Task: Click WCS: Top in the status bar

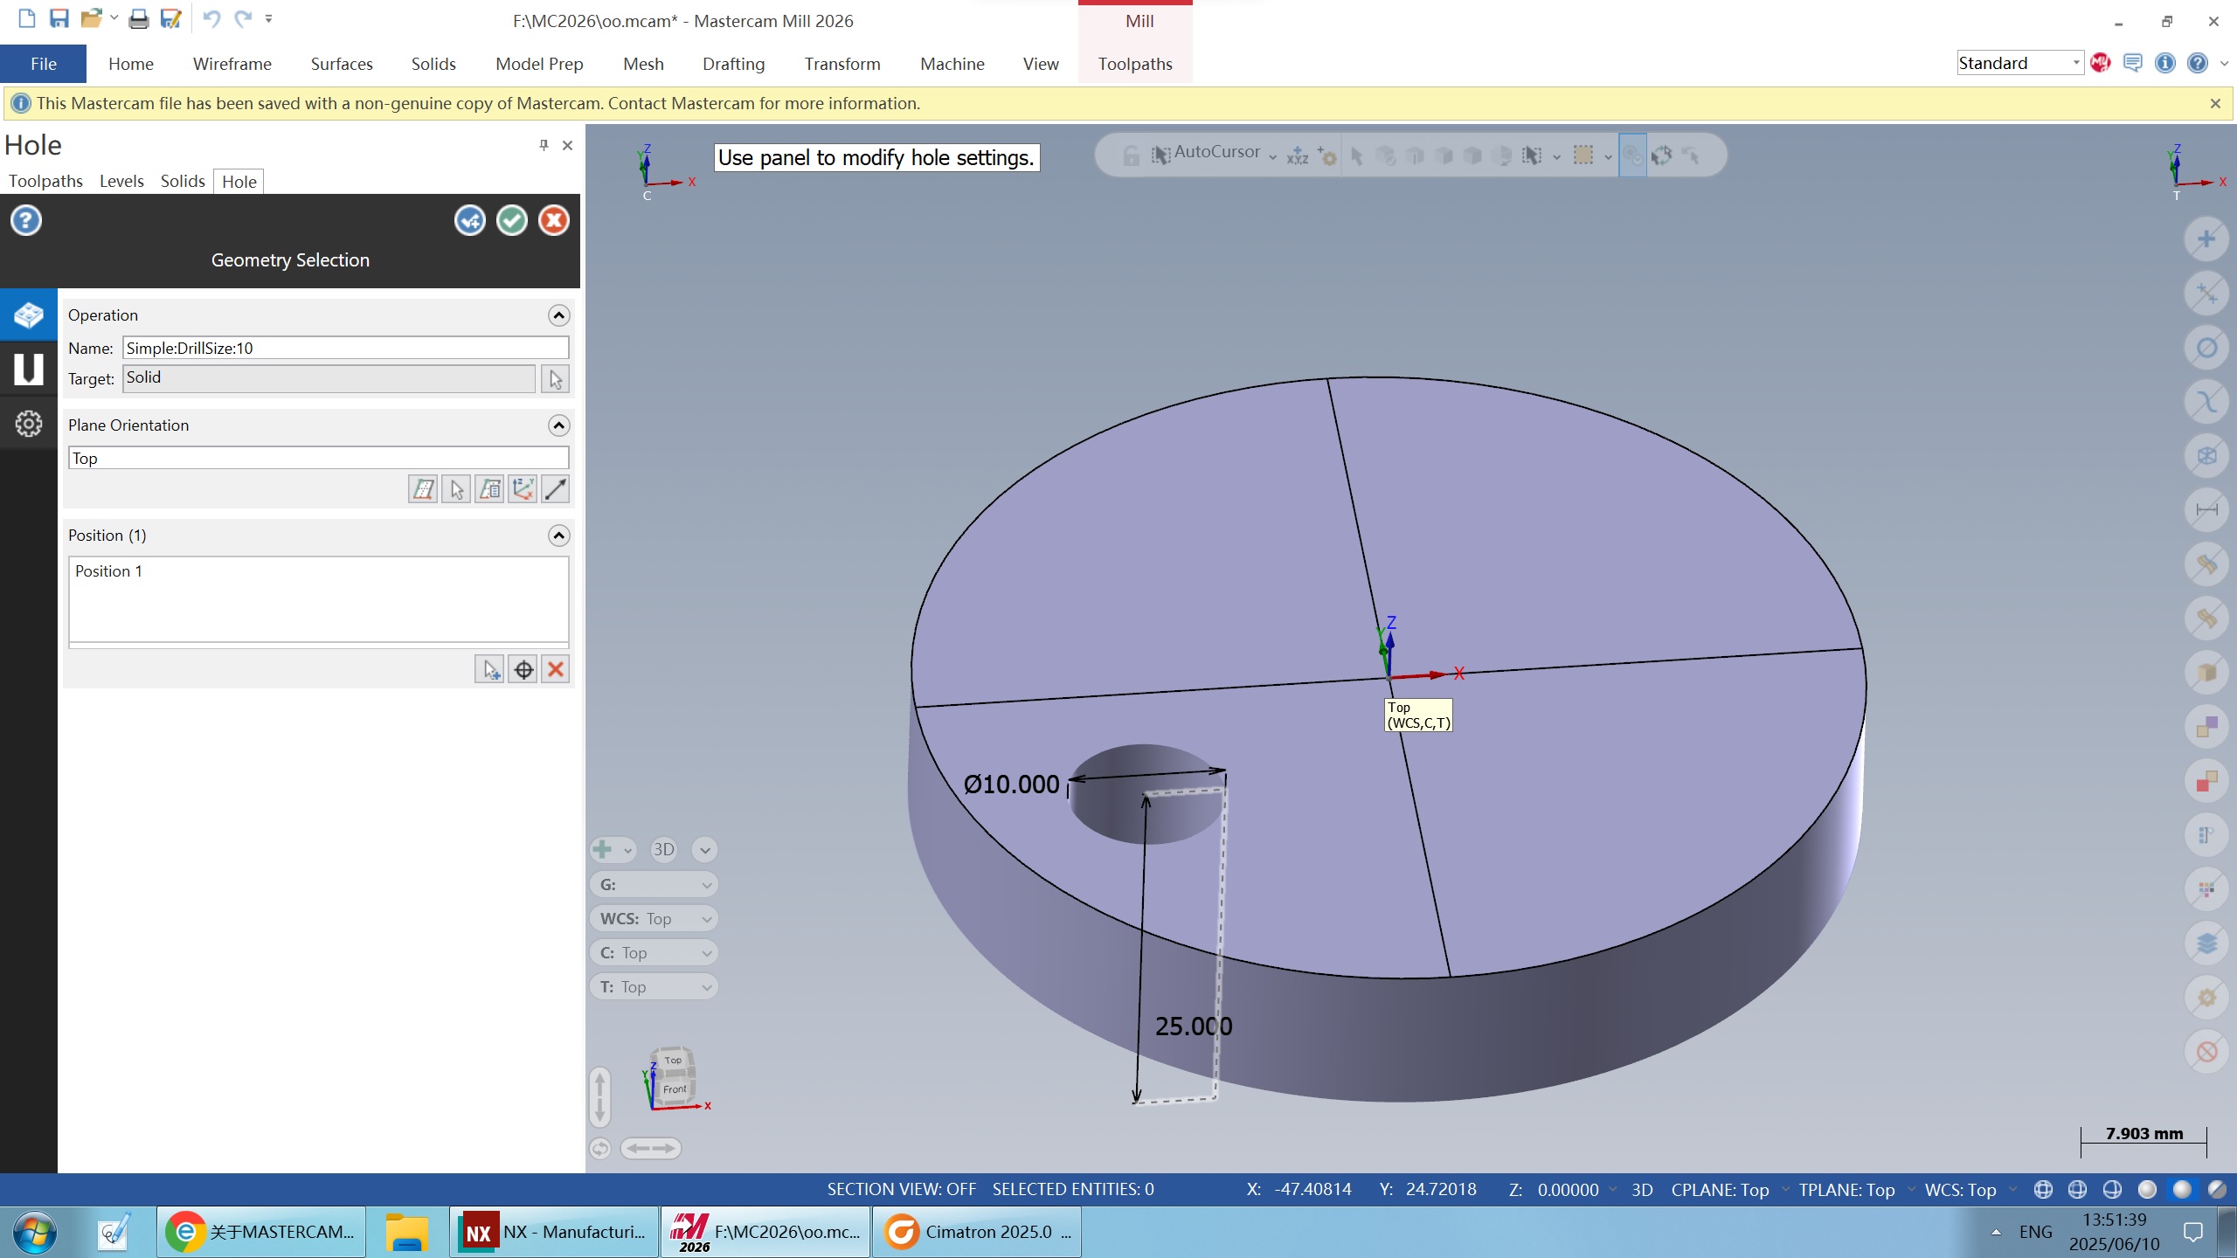Action: 1961,1190
